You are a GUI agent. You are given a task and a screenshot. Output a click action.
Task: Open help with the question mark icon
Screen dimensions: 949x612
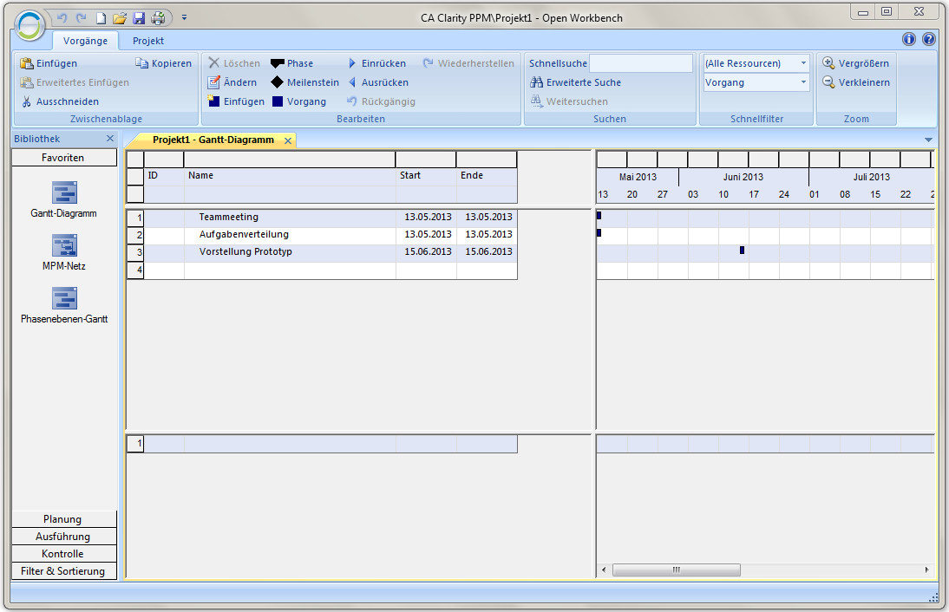pyautogui.click(x=929, y=39)
